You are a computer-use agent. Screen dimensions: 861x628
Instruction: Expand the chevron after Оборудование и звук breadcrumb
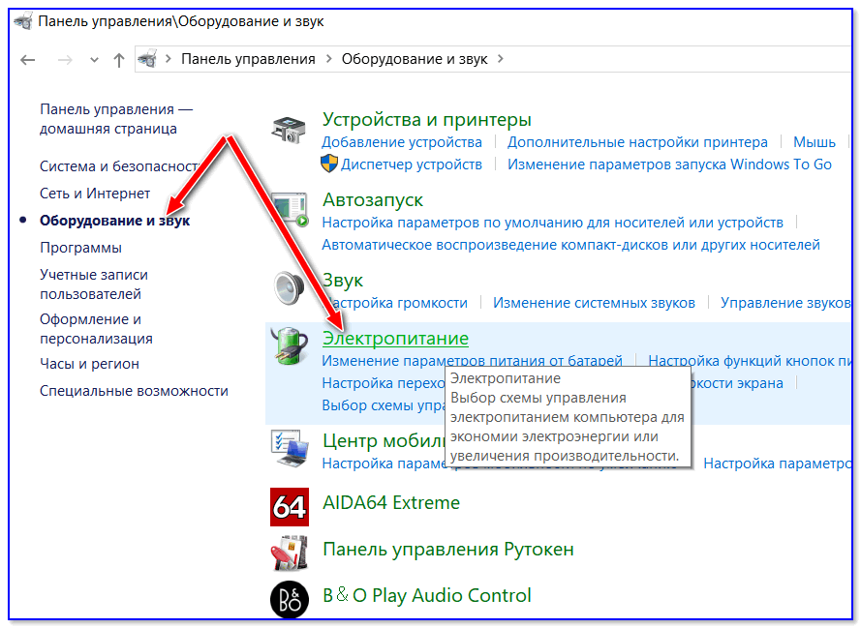pos(500,59)
